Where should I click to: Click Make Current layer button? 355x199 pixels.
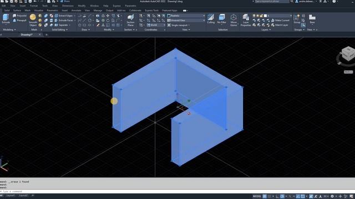(280, 20)
